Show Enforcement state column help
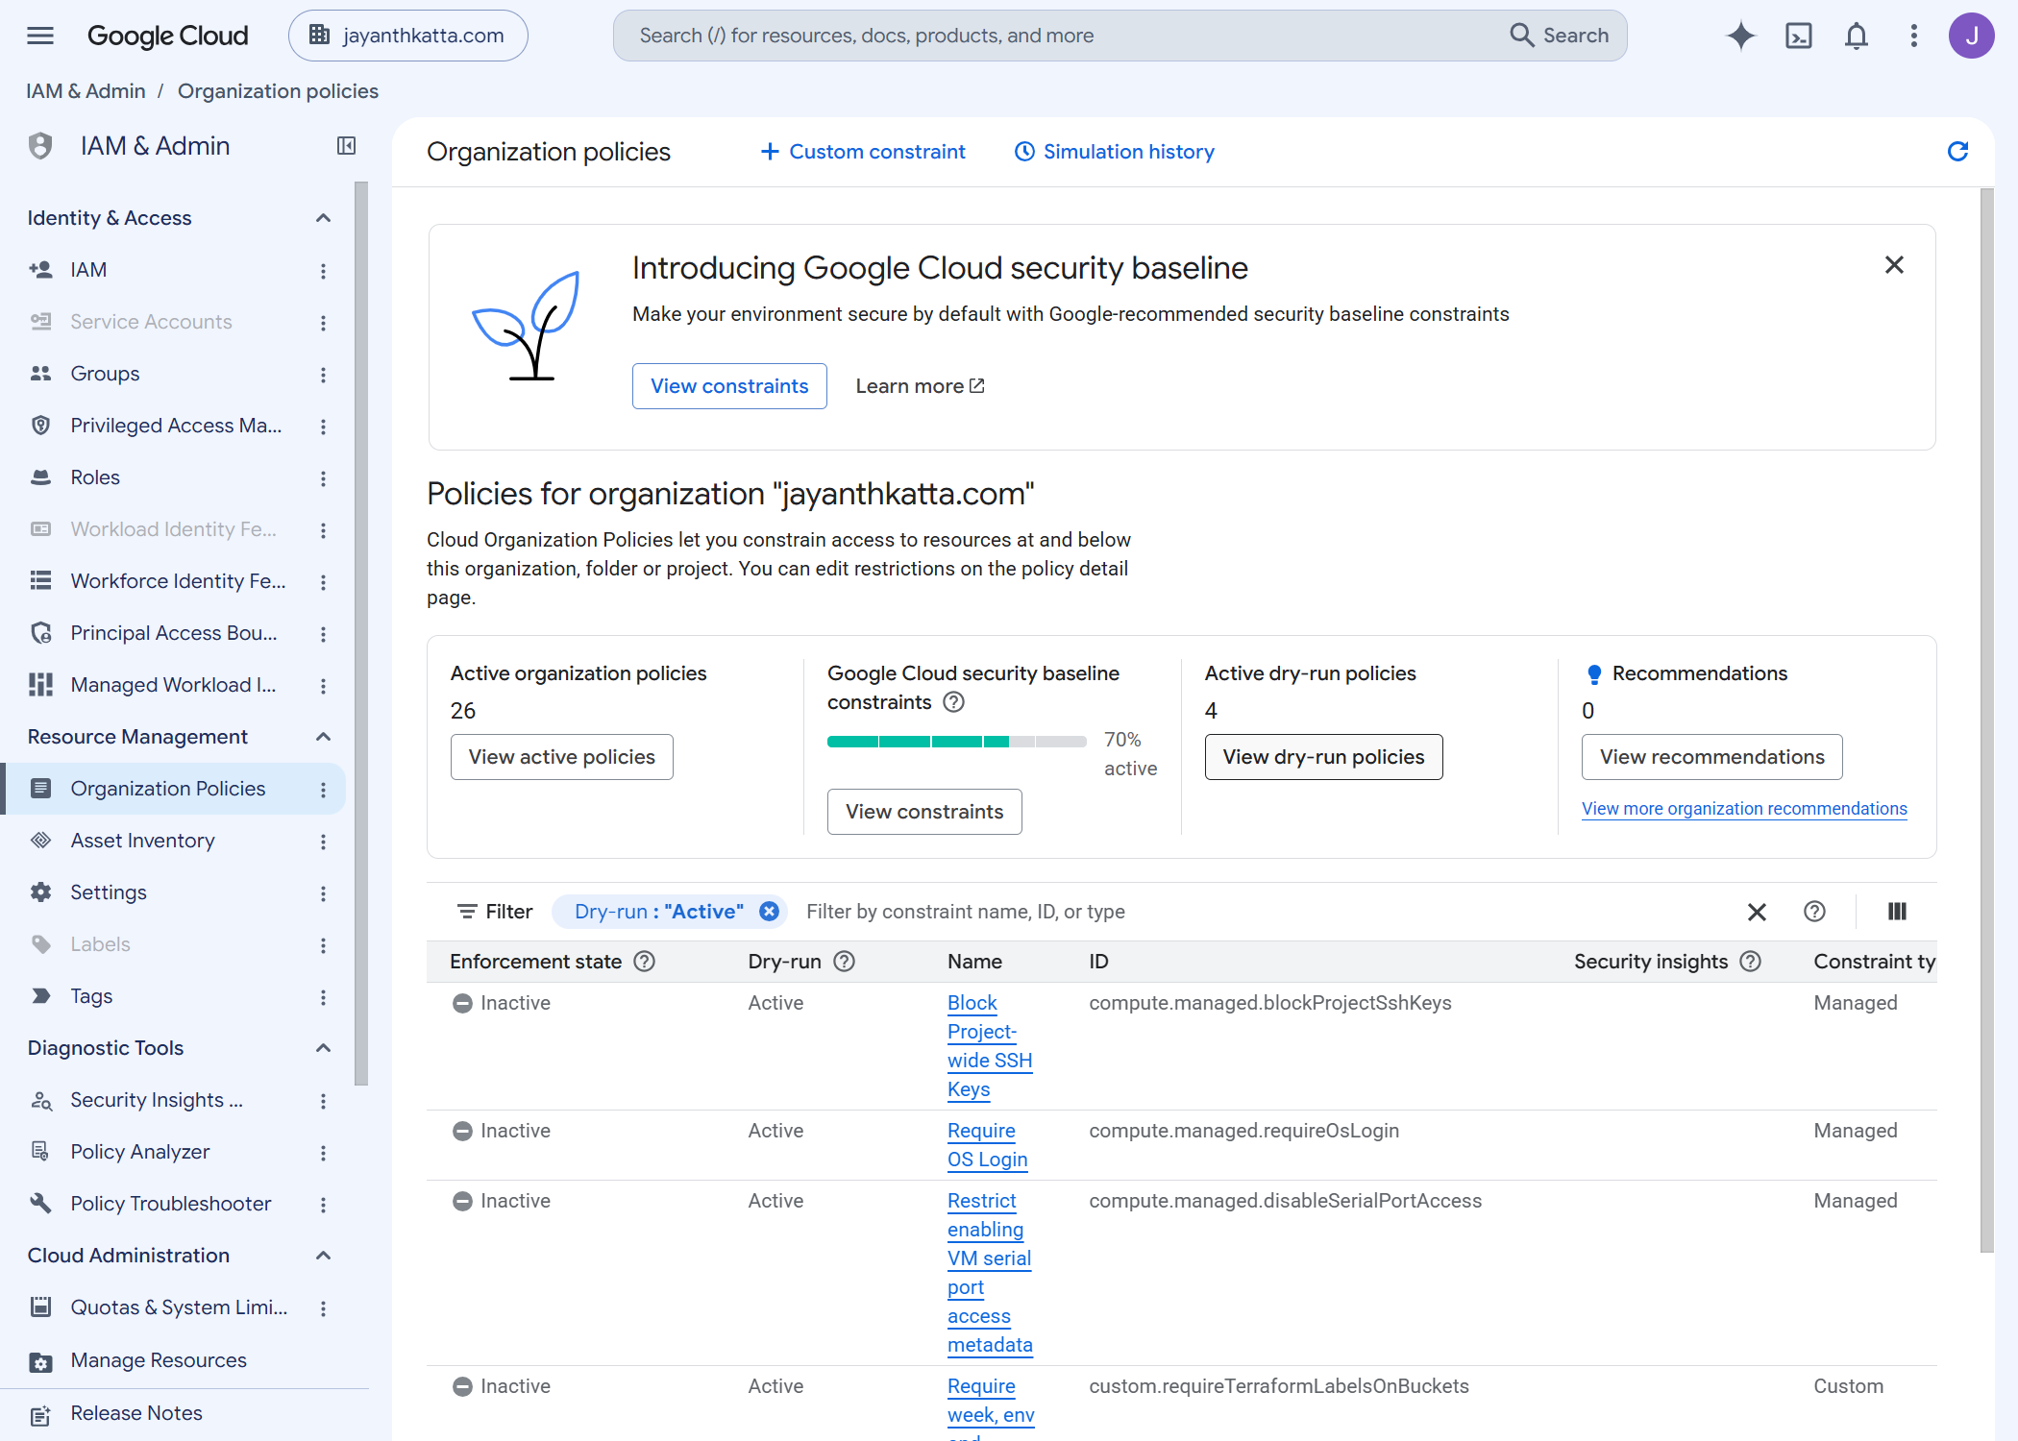The height and width of the screenshot is (1441, 2018). point(644,962)
